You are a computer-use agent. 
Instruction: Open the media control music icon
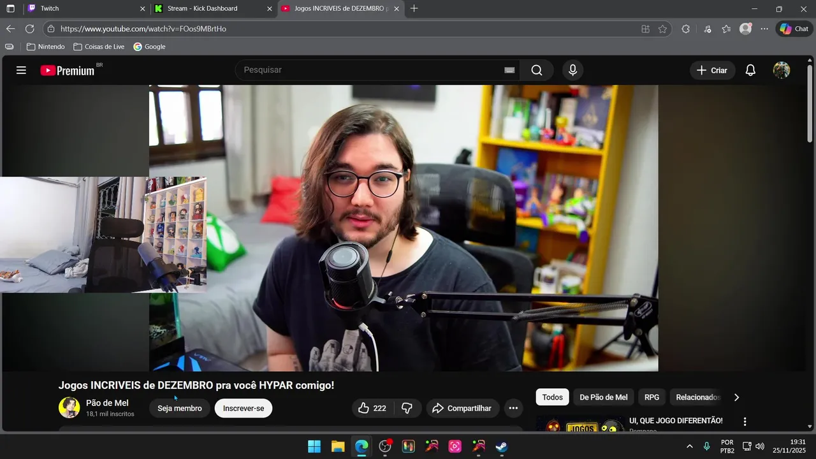click(x=707, y=29)
